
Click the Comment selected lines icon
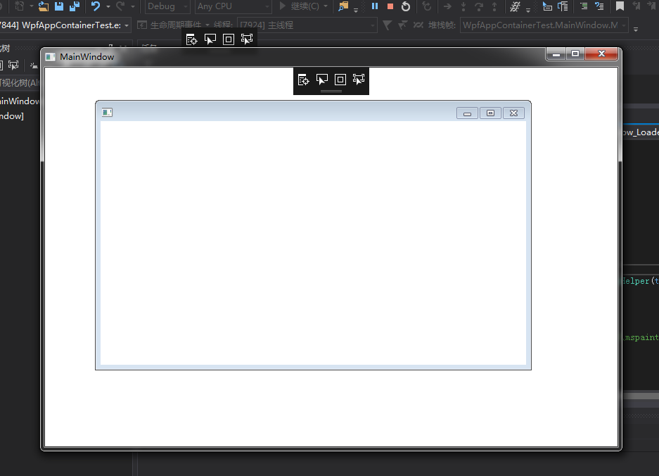click(x=584, y=6)
